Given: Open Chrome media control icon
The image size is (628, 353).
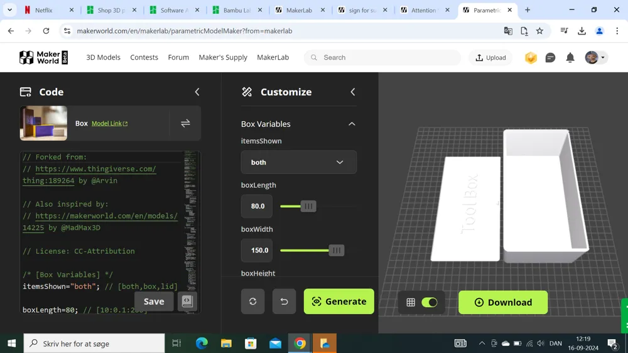Looking at the screenshot, I should 564,31.
